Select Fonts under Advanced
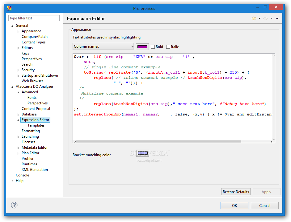 point(32,98)
